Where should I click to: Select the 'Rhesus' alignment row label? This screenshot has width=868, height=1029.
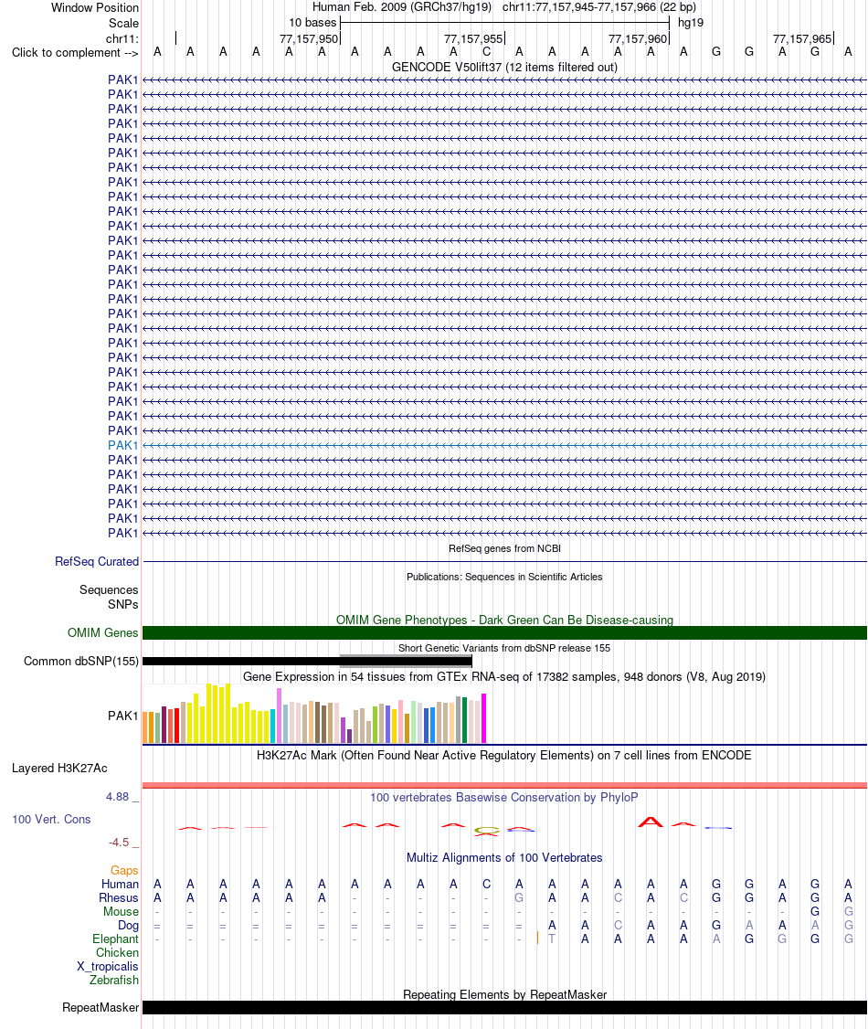point(119,898)
